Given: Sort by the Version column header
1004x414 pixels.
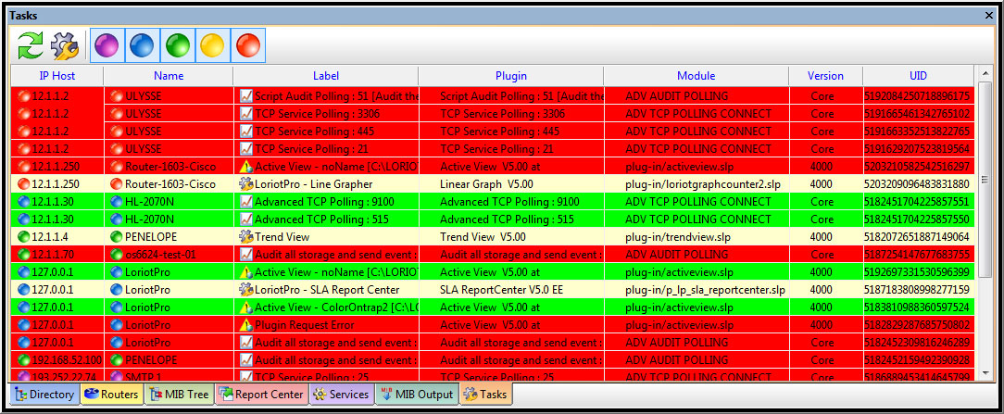Looking at the screenshot, I should coord(825,76).
